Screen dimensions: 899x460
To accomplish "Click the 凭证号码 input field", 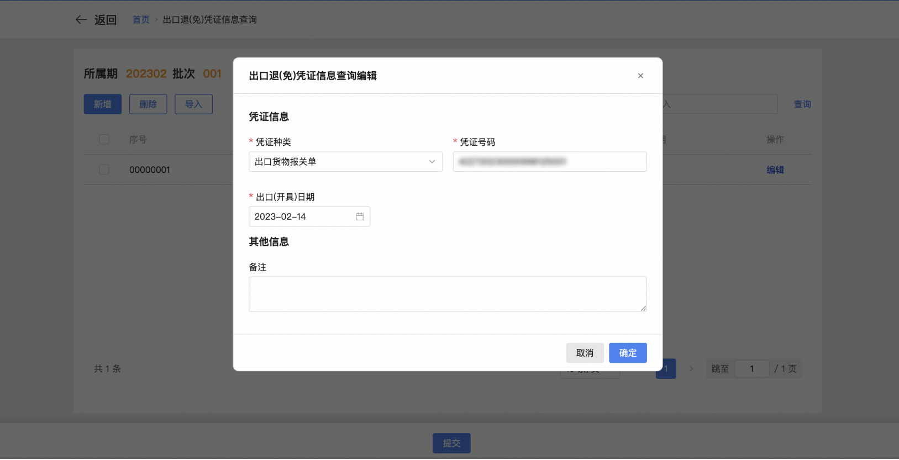I will click(x=549, y=162).
